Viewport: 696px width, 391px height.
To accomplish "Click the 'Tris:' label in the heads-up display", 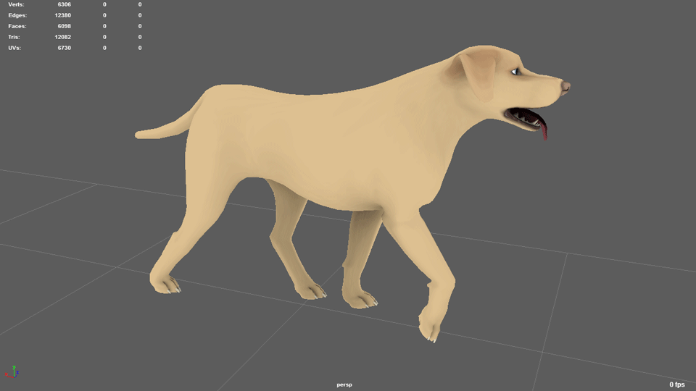I will coord(14,37).
